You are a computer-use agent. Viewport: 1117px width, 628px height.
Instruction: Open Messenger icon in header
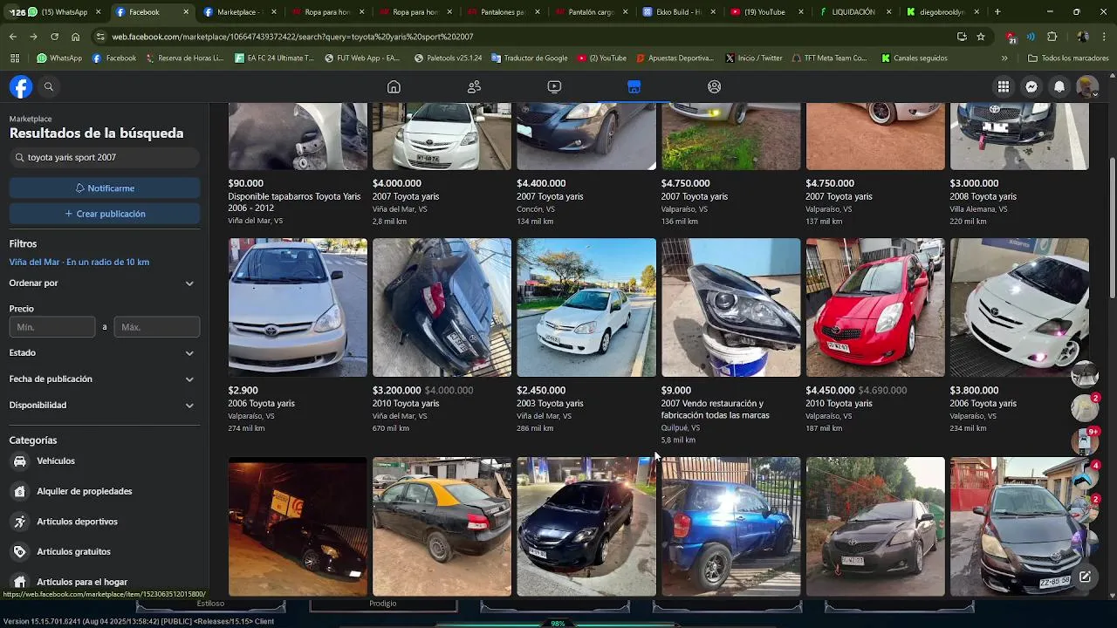click(x=1031, y=86)
